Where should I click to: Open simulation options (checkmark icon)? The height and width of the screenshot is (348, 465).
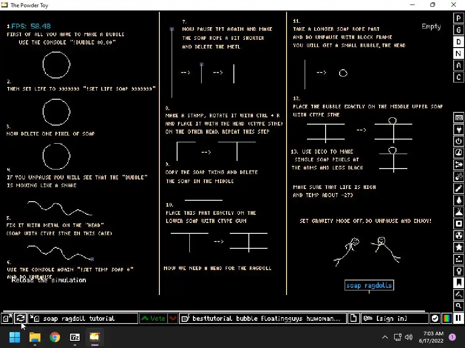435,319
